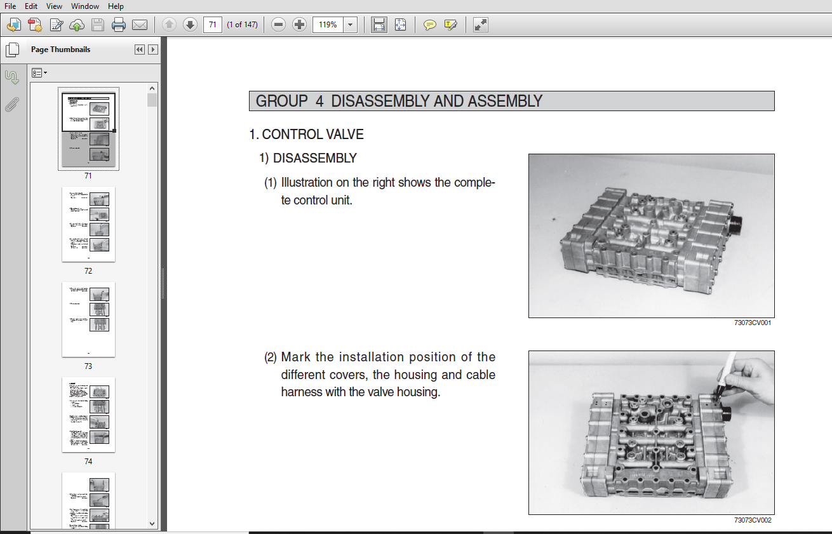
Task: Click the page number input field
Action: point(213,25)
